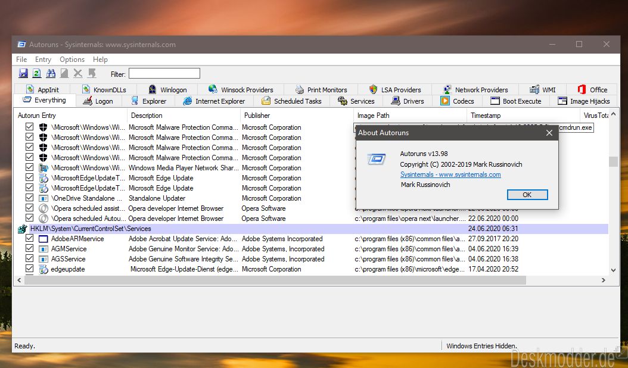This screenshot has height=368, width=628.
Task: Switch to the Services tab
Action: (356, 101)
